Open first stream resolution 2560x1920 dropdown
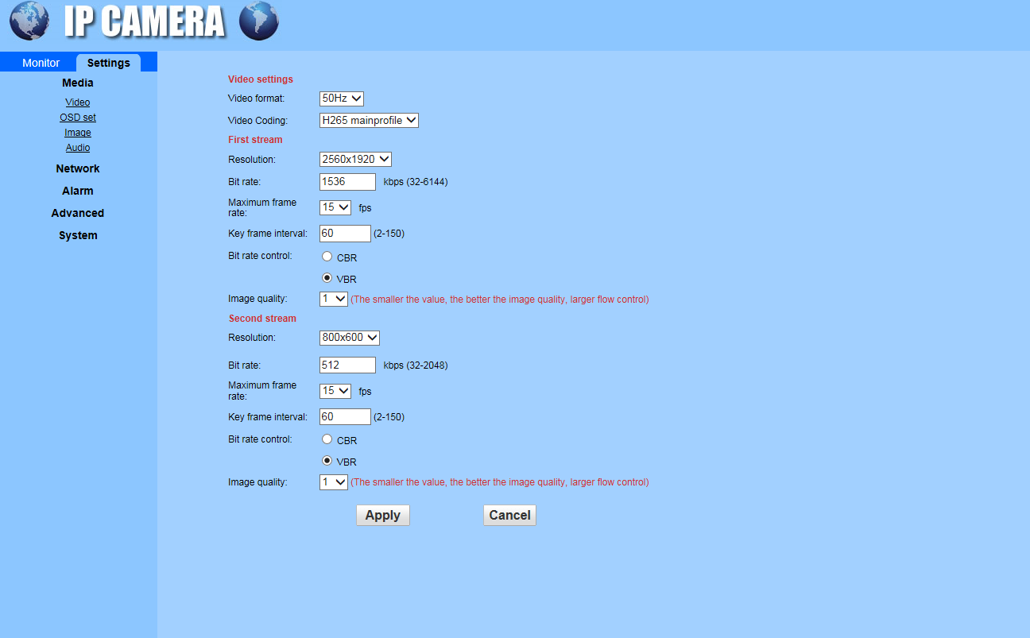 [355, 160]
